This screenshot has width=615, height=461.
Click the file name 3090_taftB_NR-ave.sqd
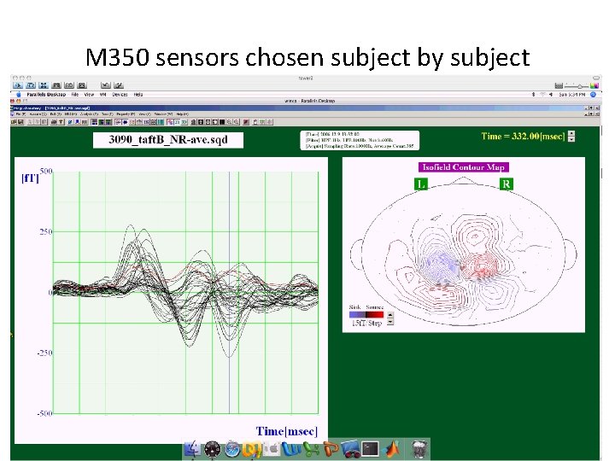pos(168,140)
